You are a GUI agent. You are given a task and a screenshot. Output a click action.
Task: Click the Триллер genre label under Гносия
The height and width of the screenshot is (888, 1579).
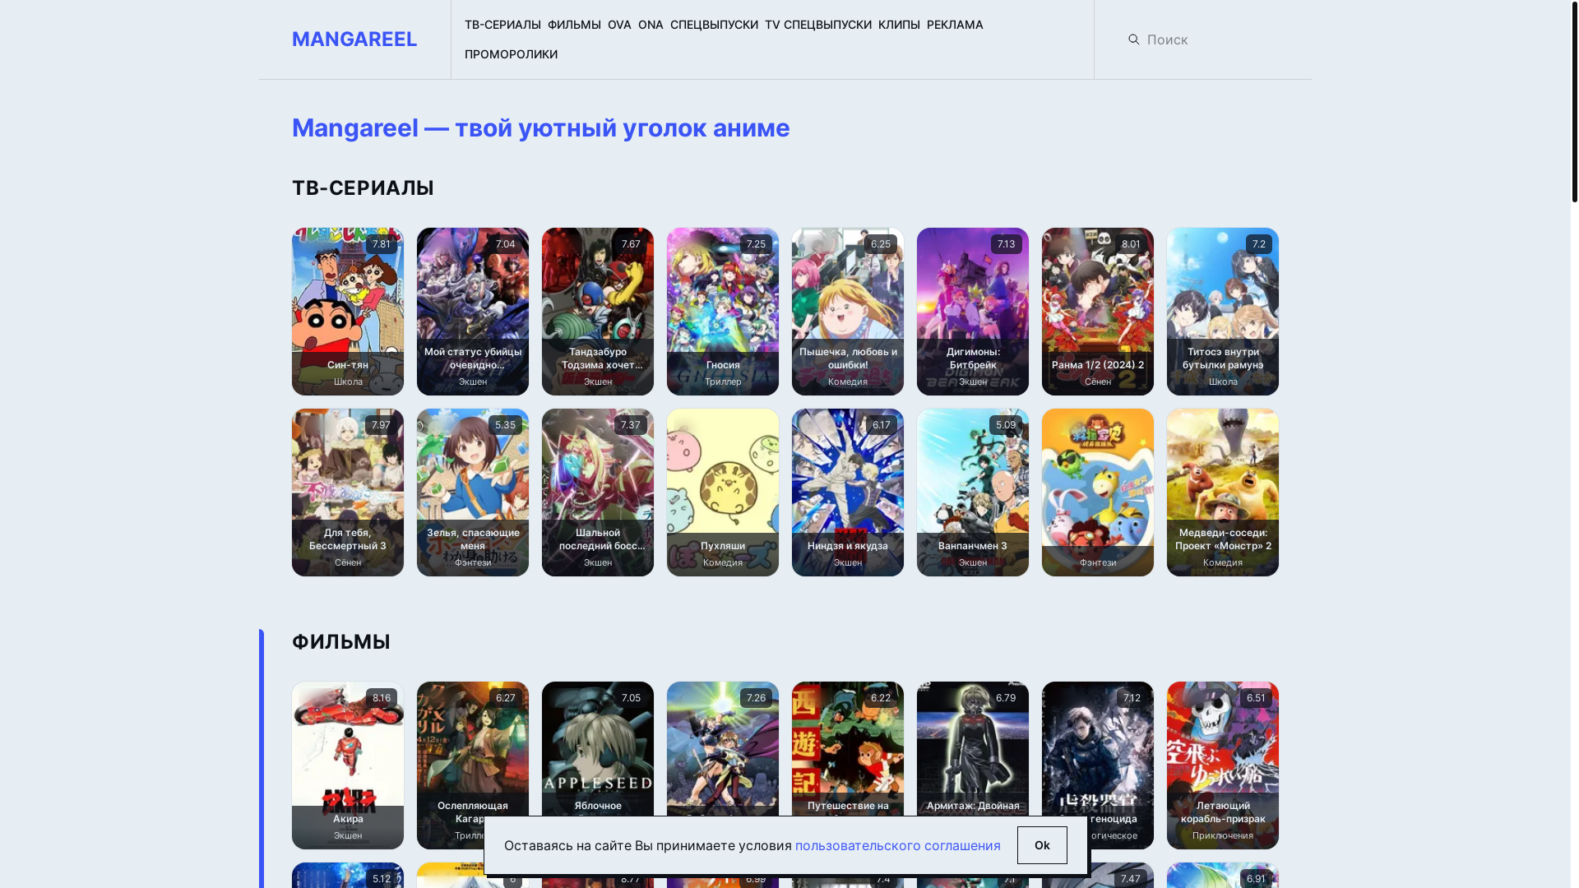coord(723,382)
